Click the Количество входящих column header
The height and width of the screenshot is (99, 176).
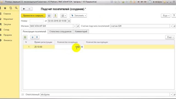tap(69, 42)
